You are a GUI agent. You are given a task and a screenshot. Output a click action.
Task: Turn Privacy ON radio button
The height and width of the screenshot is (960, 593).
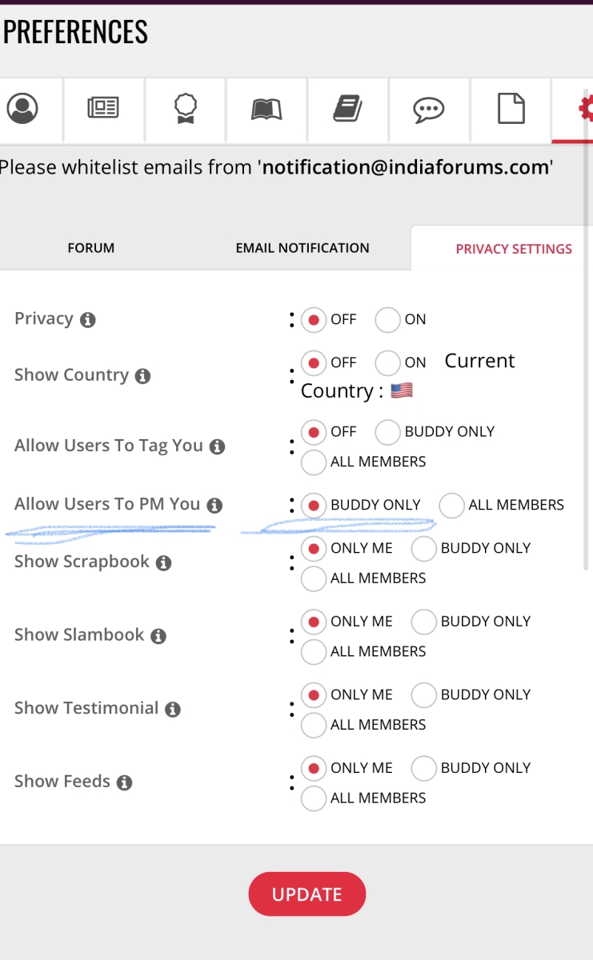point(387,320)
